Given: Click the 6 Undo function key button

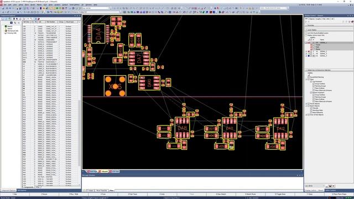Looking at the screenshot, I should 162,194.
